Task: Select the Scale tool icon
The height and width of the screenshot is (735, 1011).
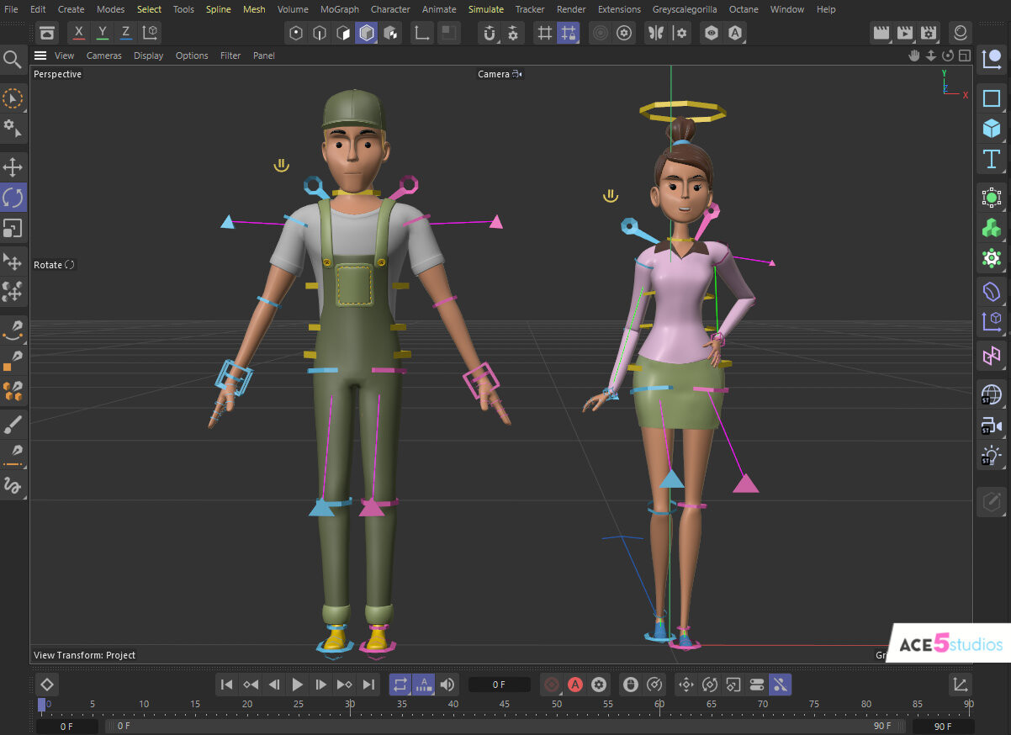Action: click(13, 229)
